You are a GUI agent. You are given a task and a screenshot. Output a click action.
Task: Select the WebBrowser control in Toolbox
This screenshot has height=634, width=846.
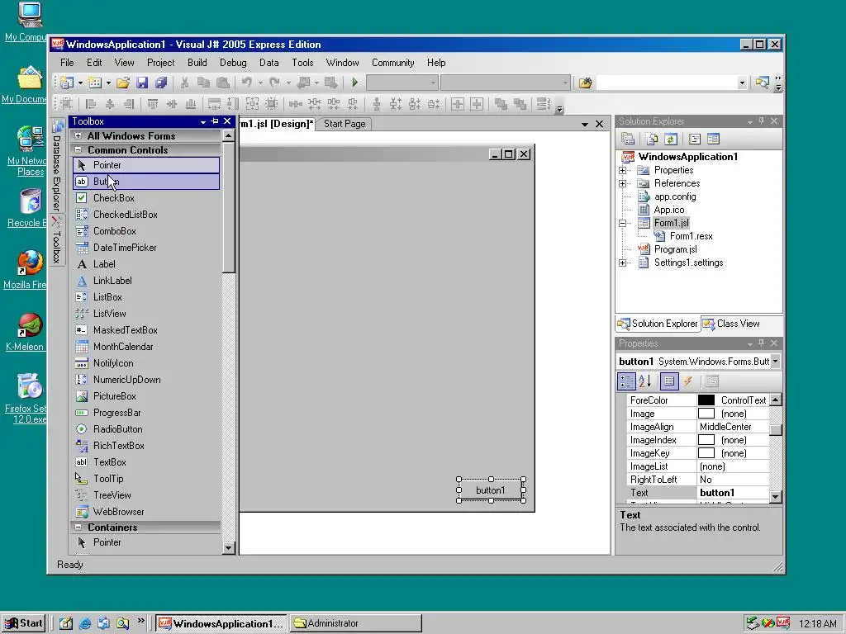pyautogui.click(x=145, y=512)
